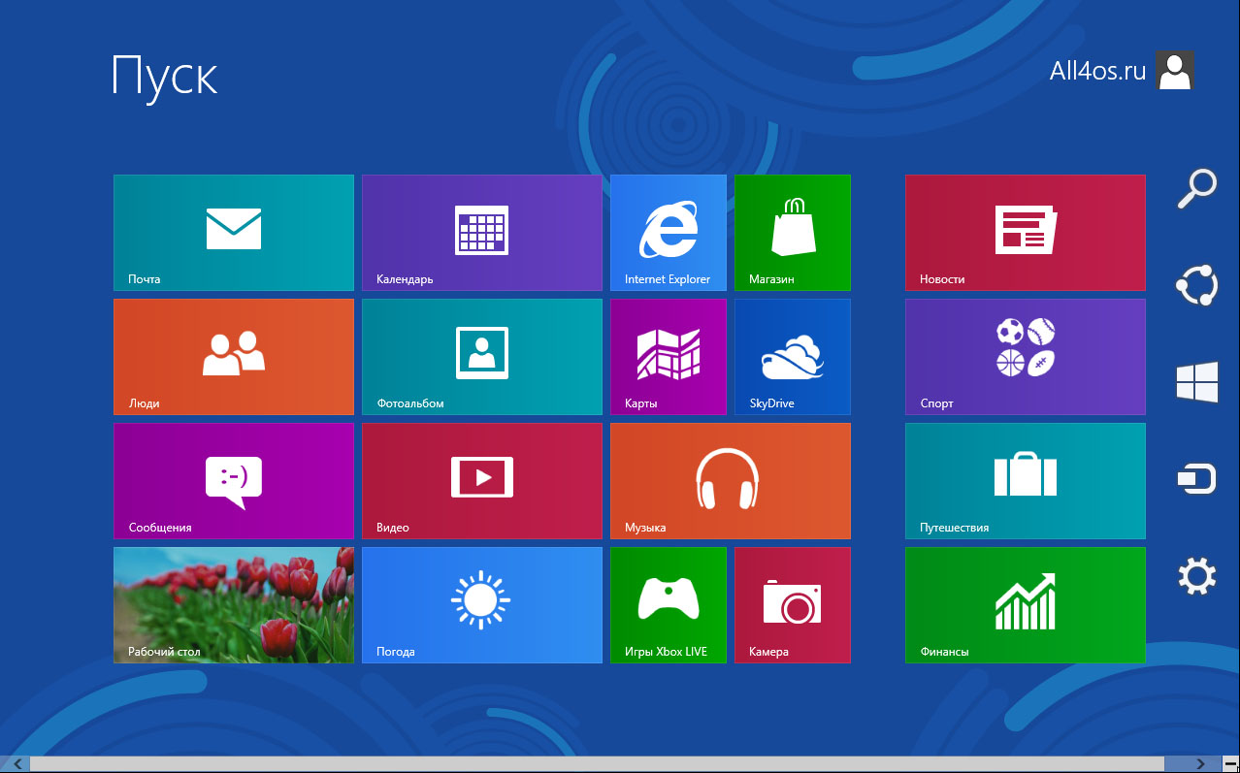Click the zoom-out minus button at bottom right

click(1230, 764)
